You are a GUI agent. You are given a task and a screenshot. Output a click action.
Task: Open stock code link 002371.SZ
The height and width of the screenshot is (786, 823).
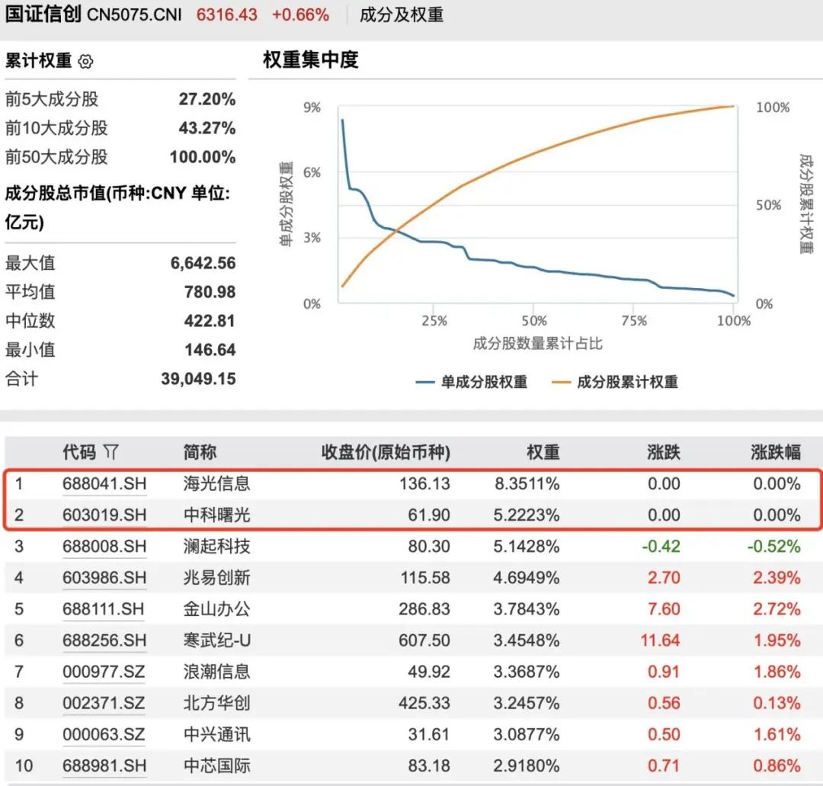tap(104, 703)
